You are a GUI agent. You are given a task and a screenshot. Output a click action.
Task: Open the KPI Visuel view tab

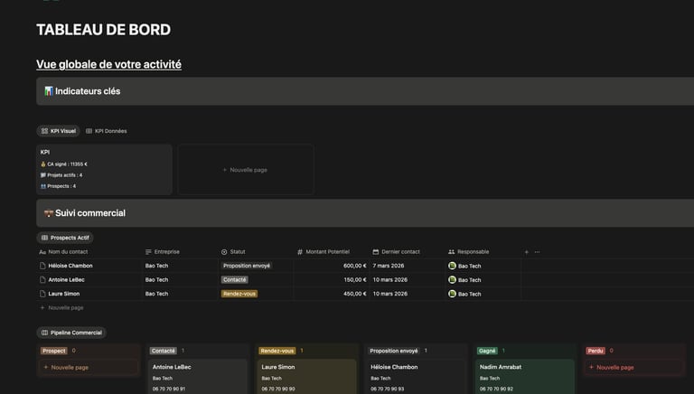58,131
